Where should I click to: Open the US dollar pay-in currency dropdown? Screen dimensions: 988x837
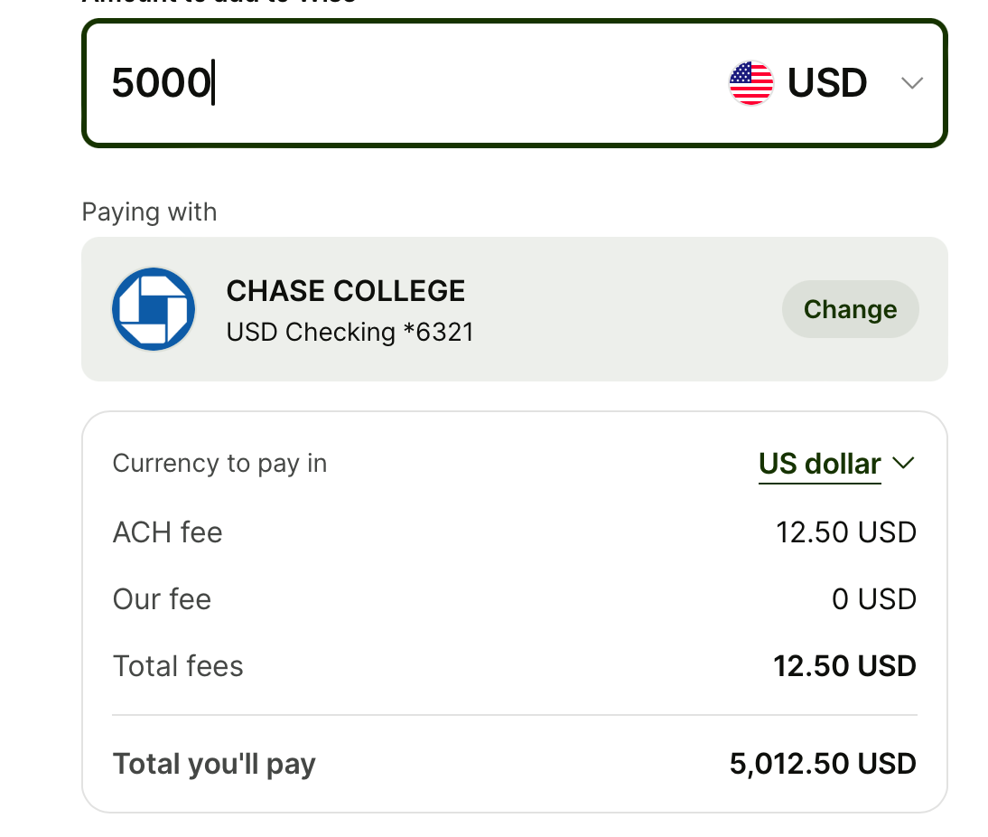pyautogui.click(x=819, y=464)
